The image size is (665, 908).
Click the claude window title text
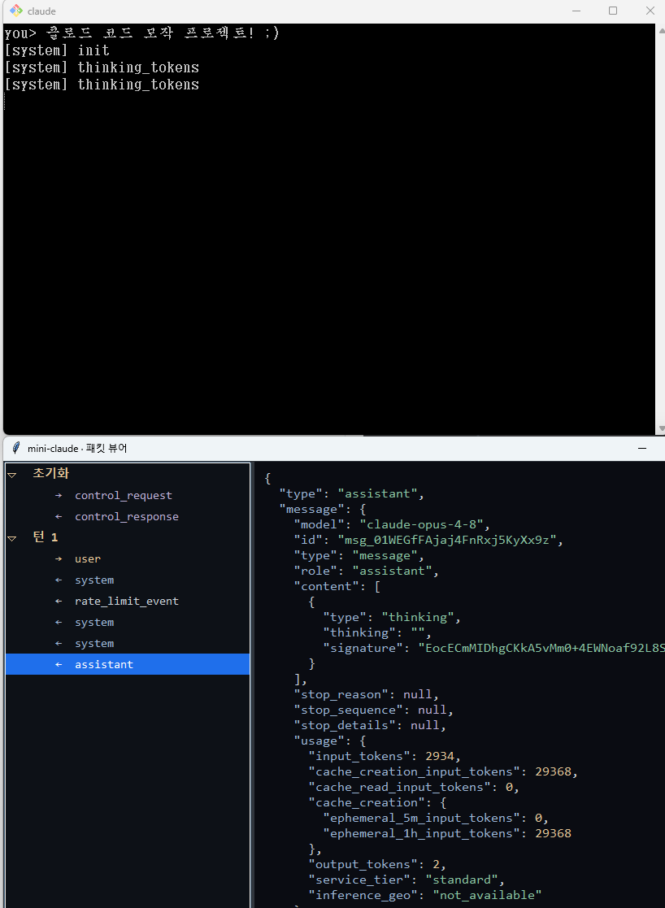[x=41, y=11]
